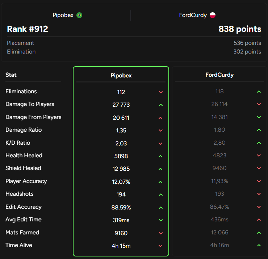Click the 302 points elimination value
Viewport: 268px width, 259px height.
247,52
